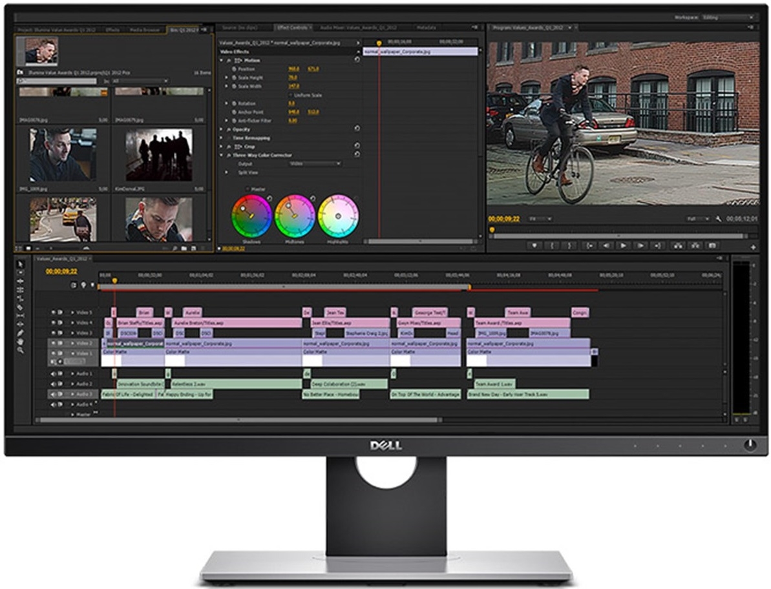
Task: Play the program monitor video
Action: point(623,245)
